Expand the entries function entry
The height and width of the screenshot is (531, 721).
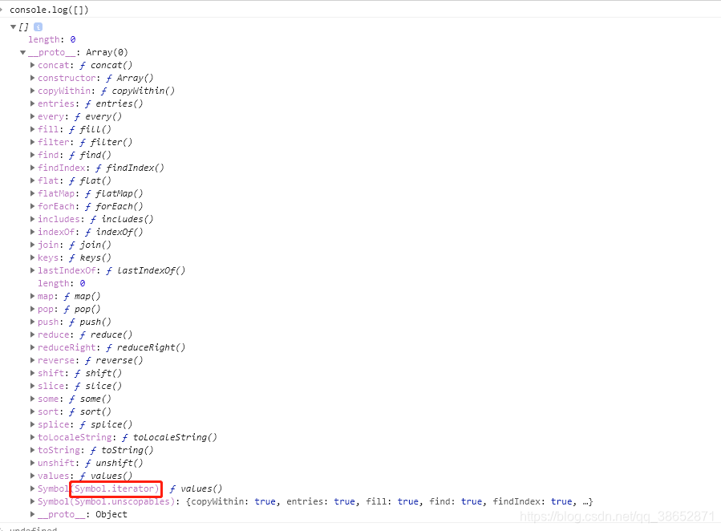(x=33, y=104)
